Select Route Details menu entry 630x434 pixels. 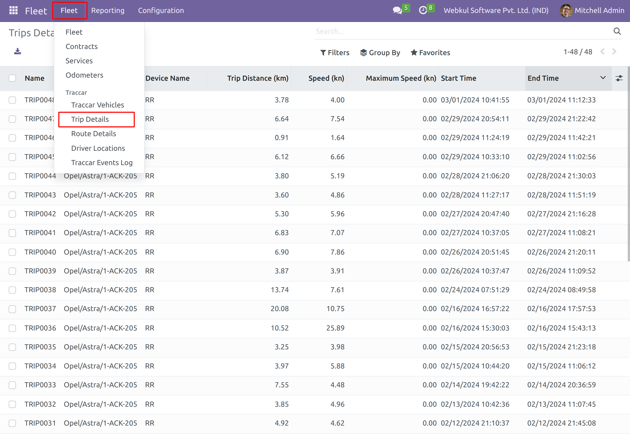coord(93,134)
